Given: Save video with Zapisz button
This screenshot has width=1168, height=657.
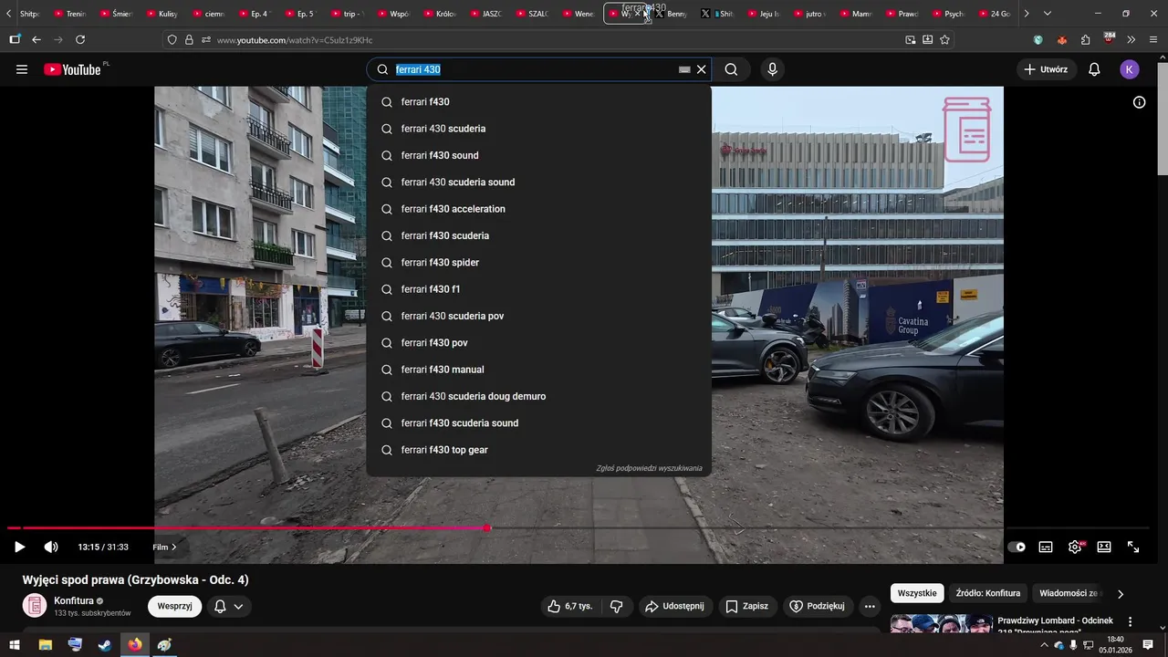Looking at the screenshot, I should (746, 606).
